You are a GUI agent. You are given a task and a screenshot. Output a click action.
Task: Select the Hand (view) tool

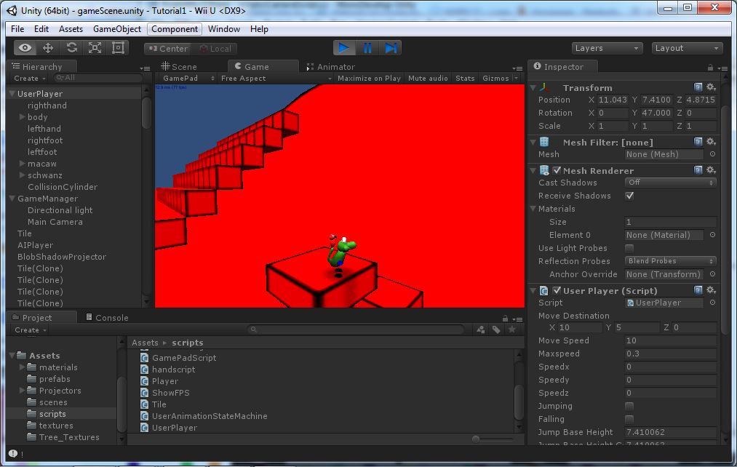click(x=25, y=48)
